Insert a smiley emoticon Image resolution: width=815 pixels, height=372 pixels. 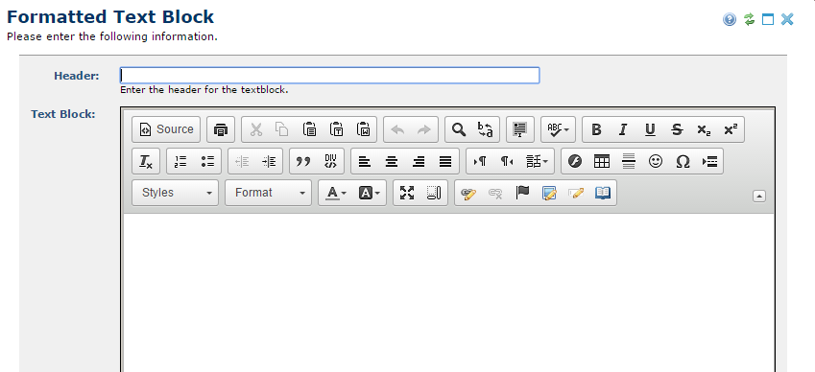tap(656, 161)
